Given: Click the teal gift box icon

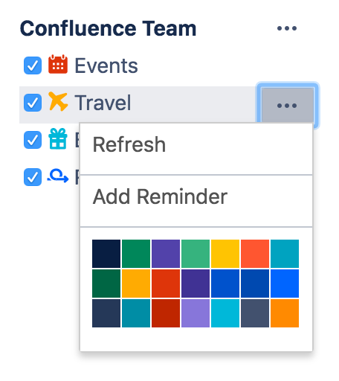Looking at the screenshot, I should point(58,139).
